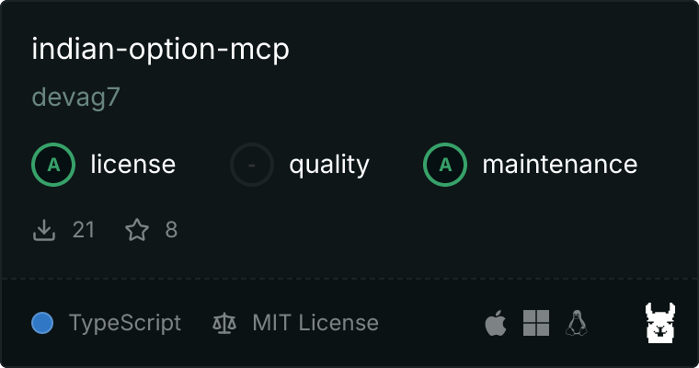Screen dimensions: 699x368
Task: Click the white llama logo icon
Action: [x=660, y=323]
